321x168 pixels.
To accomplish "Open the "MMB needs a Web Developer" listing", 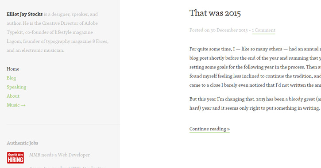I will click(59, 155).
